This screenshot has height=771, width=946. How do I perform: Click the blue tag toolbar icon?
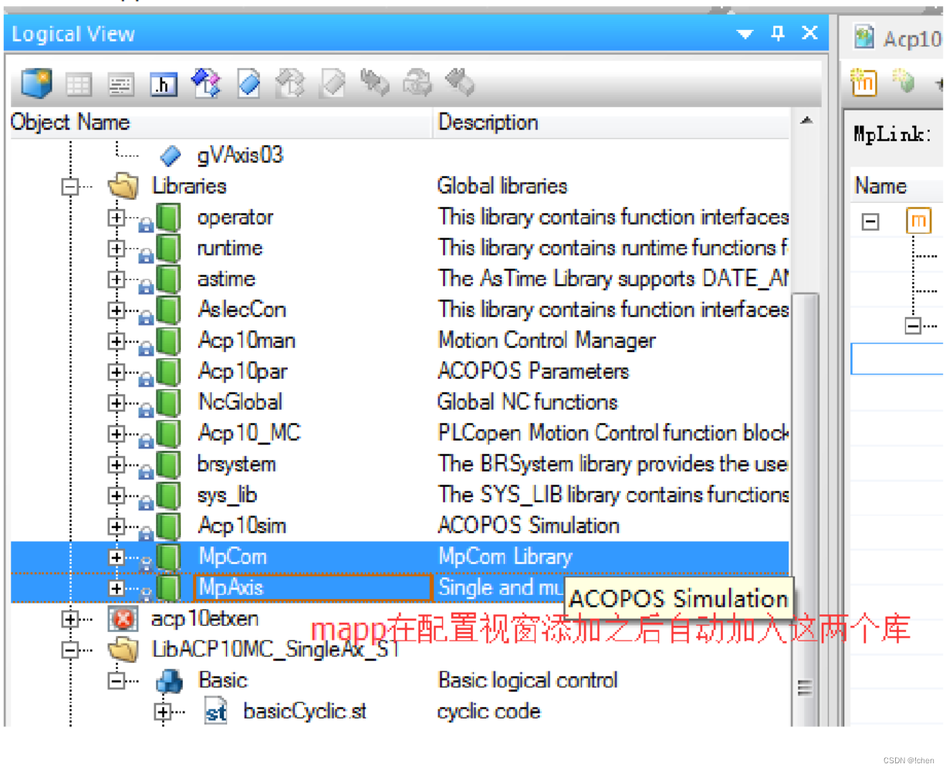248,83
